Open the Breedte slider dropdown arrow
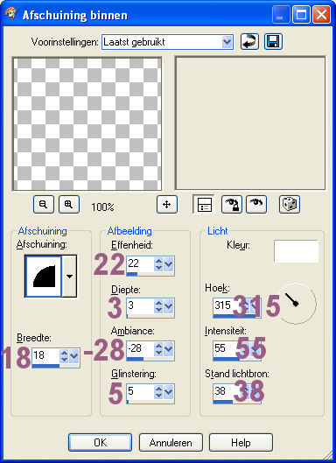 pos(74,356)
